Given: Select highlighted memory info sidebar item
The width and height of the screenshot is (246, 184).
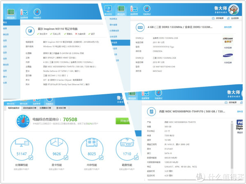Looking at the screenshot, I should coord(121,43).
